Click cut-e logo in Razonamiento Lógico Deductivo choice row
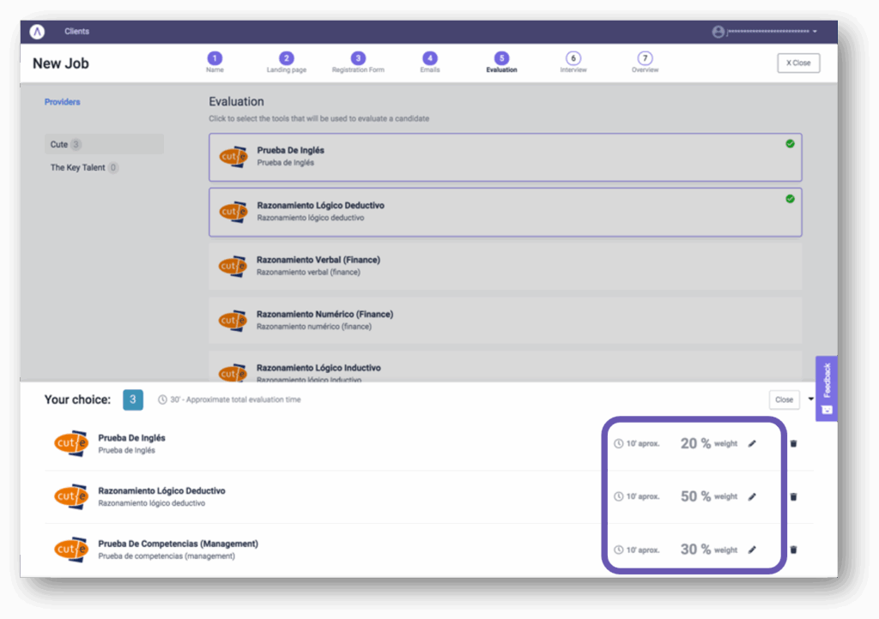Image resolution: width=879 pixels, height=619 pixels. (x=71, y=496)
